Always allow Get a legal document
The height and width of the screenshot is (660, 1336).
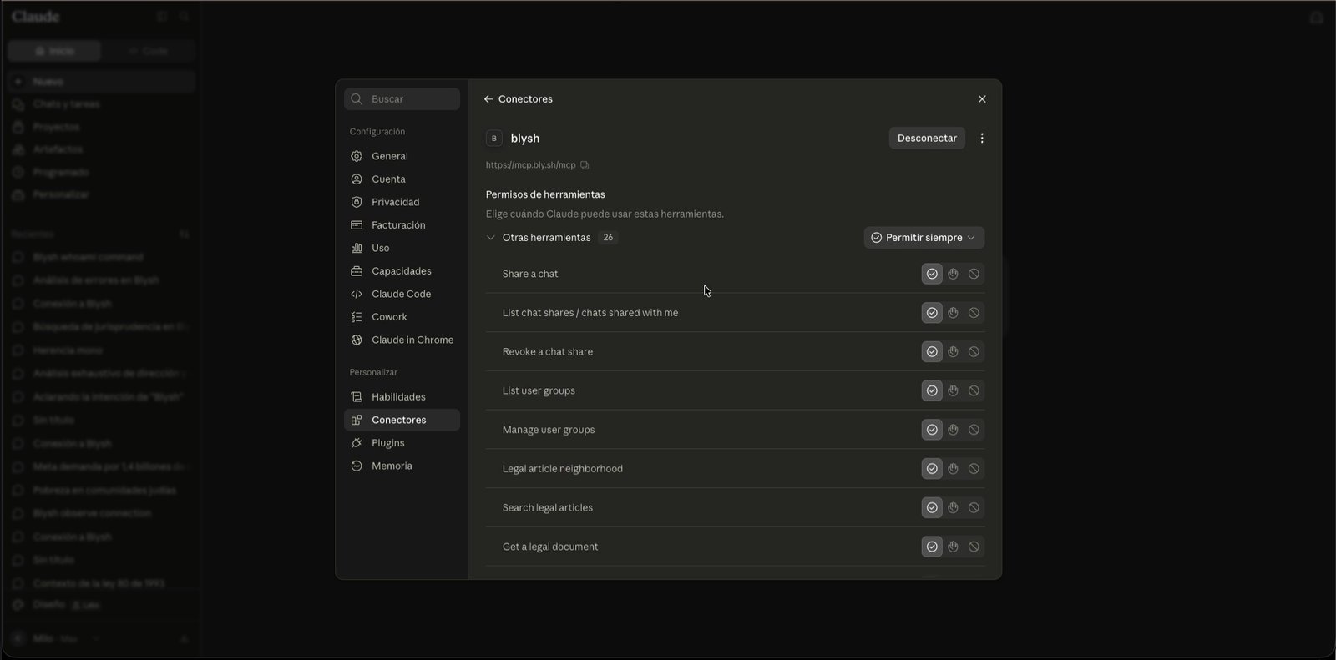[x=932, y=547]
